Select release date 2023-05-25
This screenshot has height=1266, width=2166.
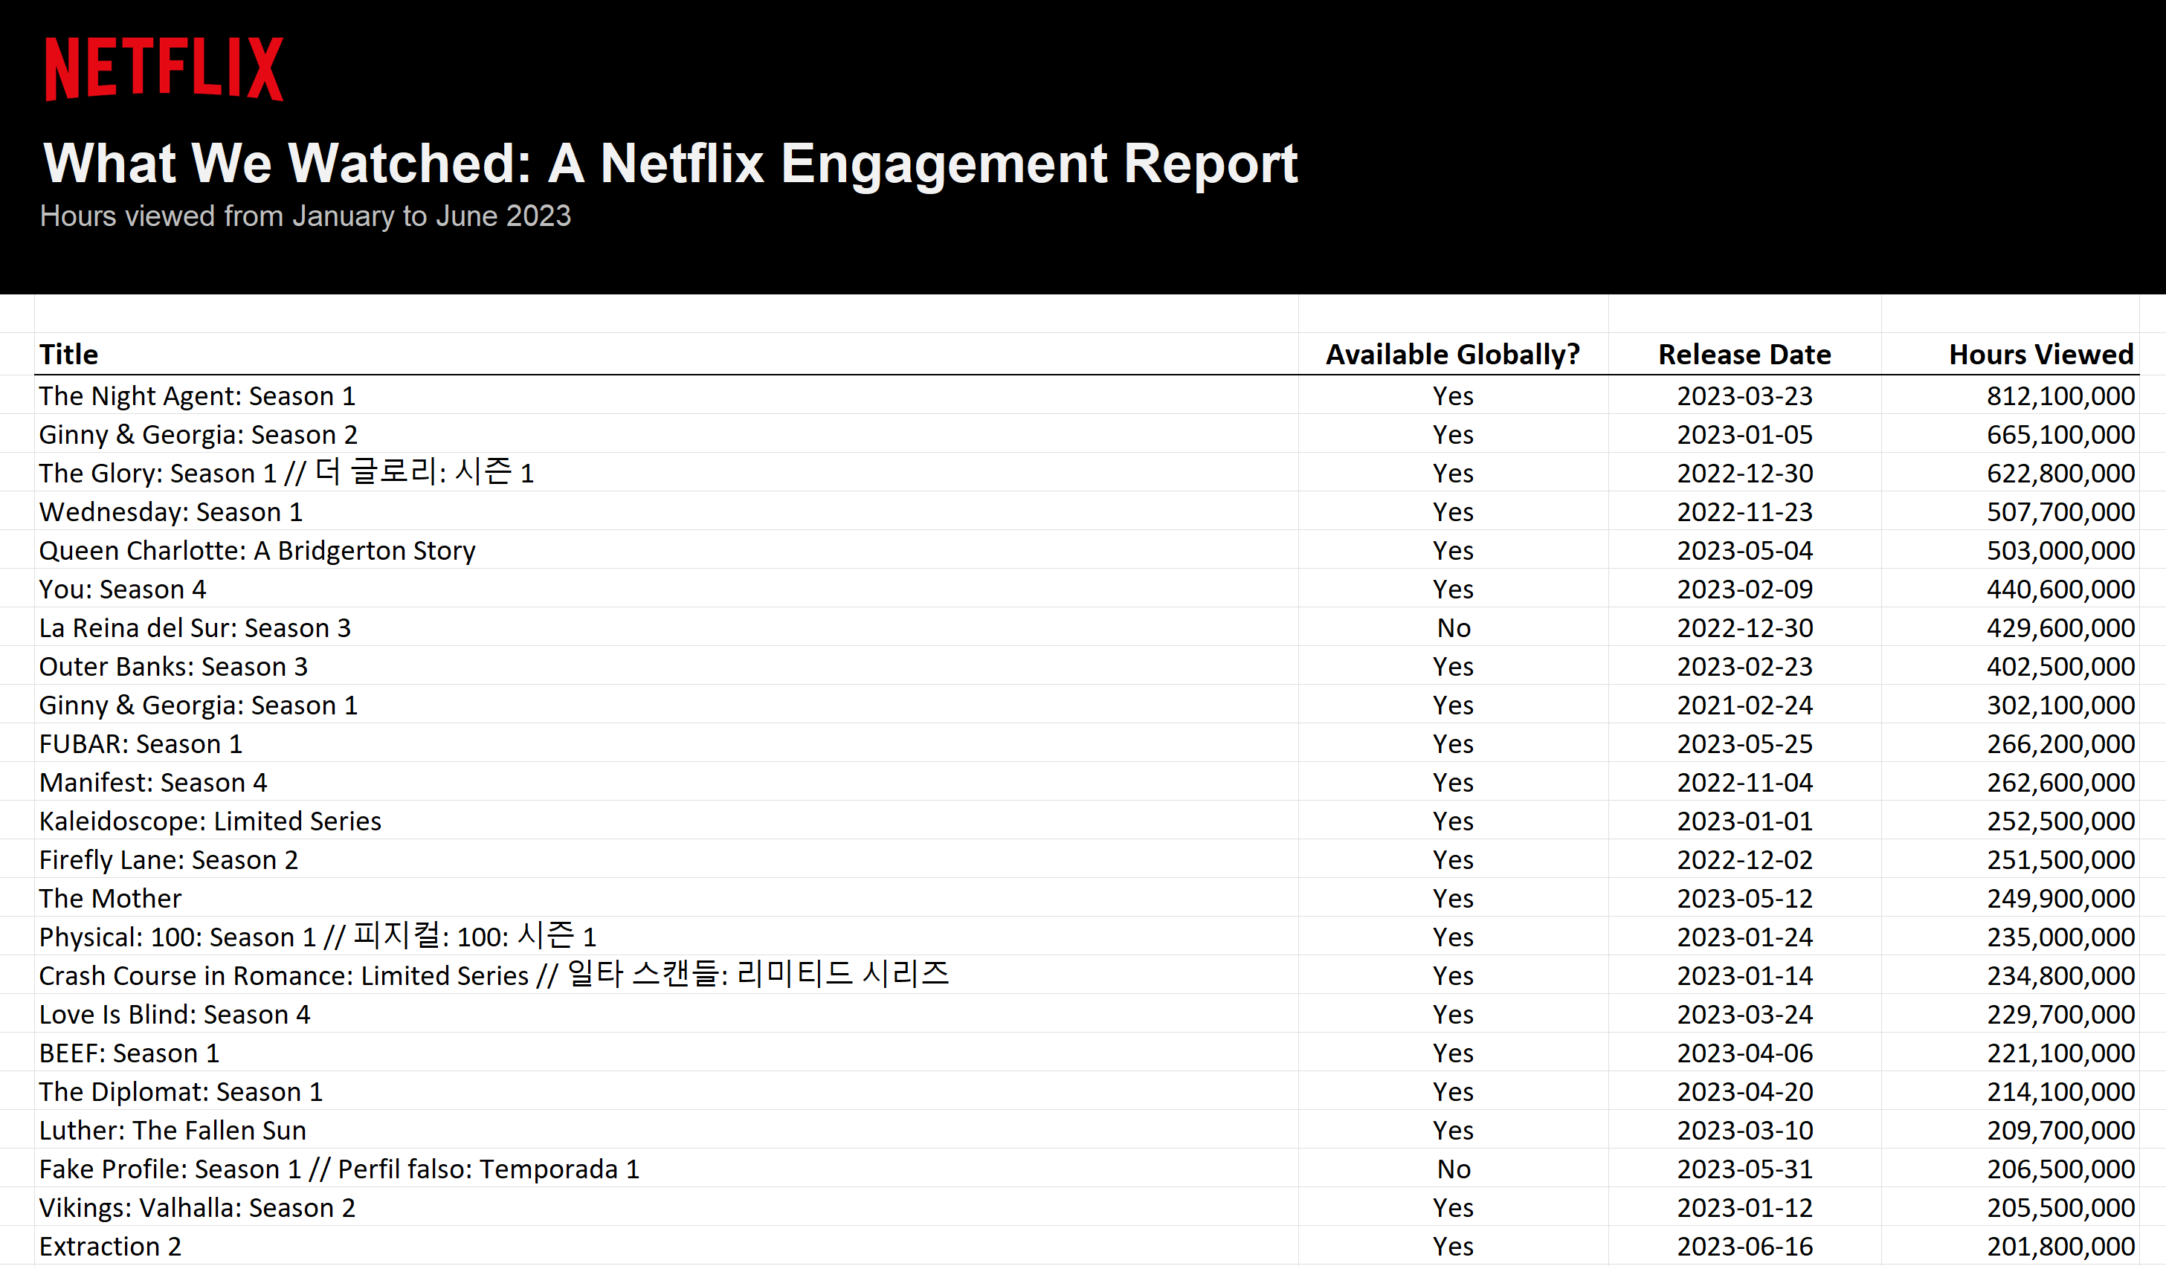(1745, 744)
